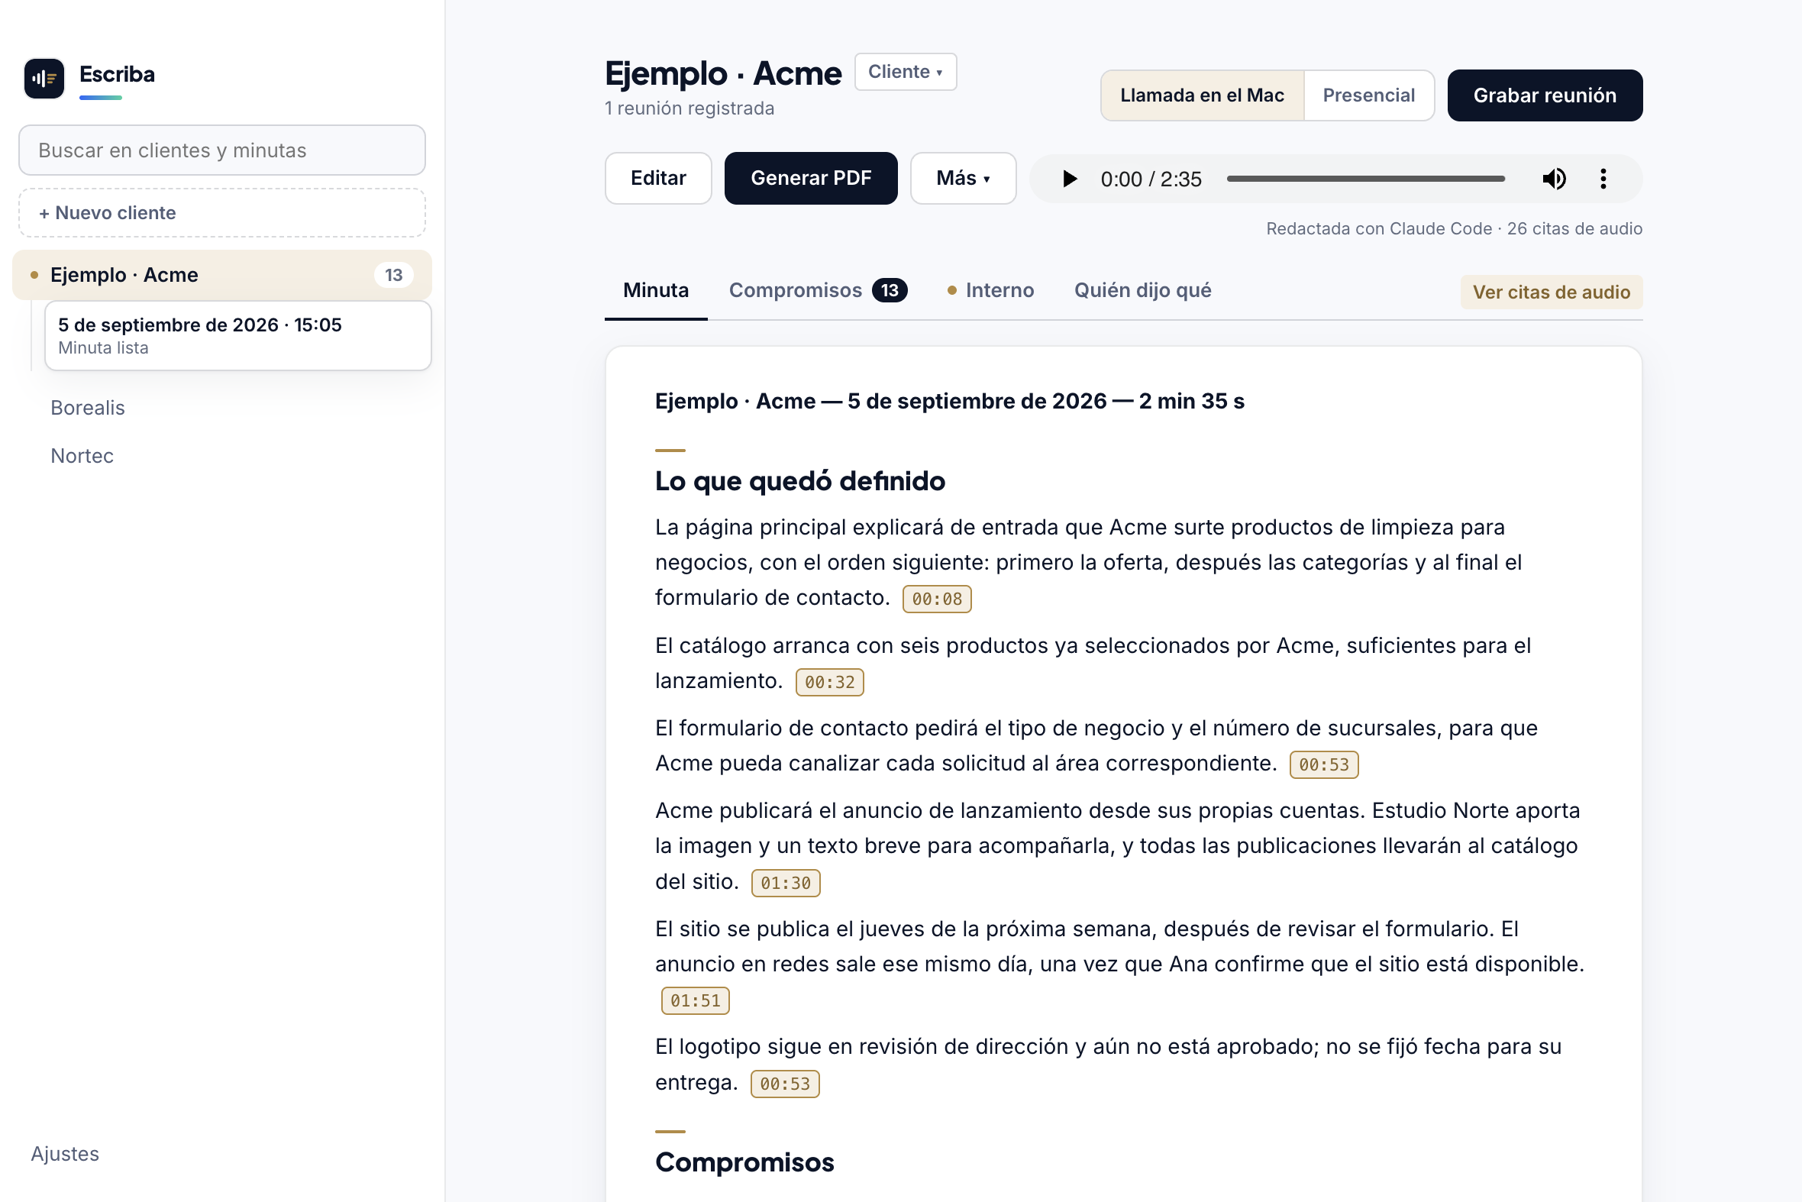Viewport: 1802px width, 1202px height.
Task: Click the Generar PDF button
Action: [x=810, y=178]
